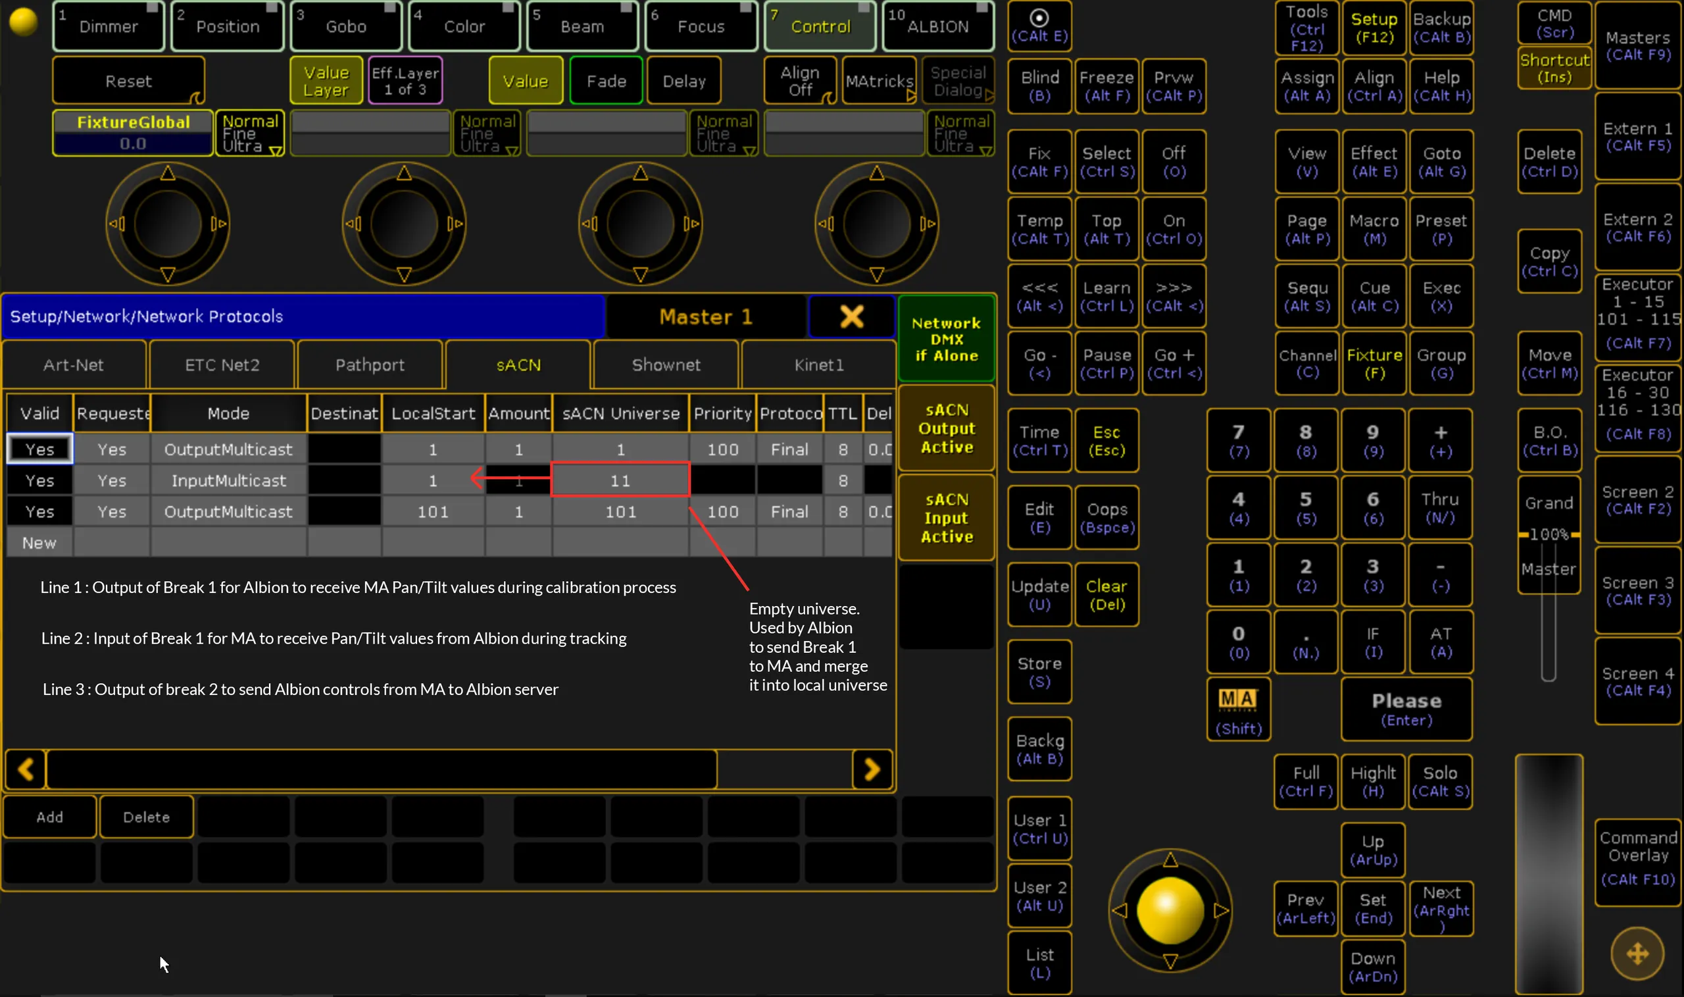Image resolution: width=1684 pixels, height=997 pixels.
Task: Toggle sACN Input Active
Action: click(946, 518)
